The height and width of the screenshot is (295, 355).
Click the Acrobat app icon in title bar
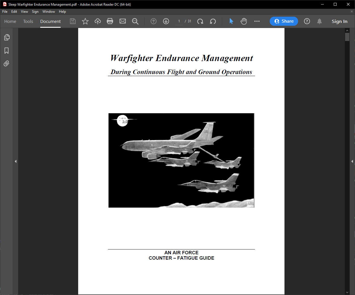[x=5, y=4]
